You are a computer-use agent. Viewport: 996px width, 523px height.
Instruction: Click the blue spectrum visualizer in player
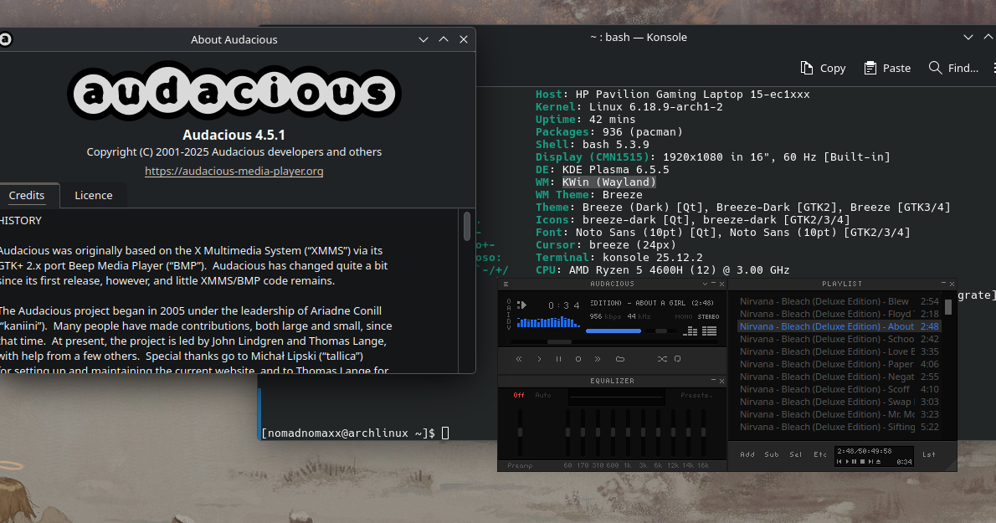click(x=548, y=322)
